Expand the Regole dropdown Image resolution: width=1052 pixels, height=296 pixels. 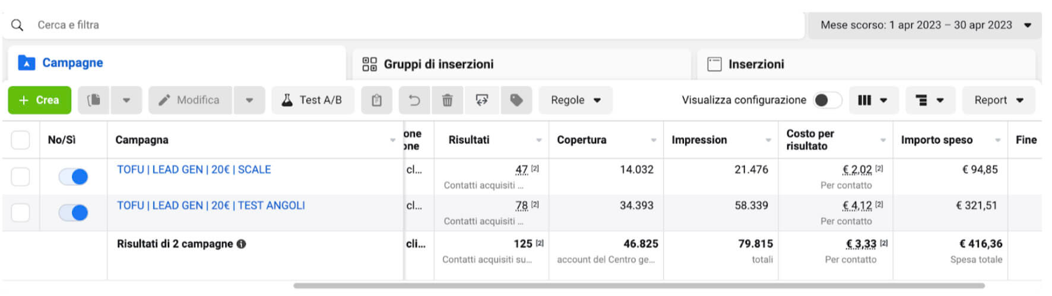[575, 100]
